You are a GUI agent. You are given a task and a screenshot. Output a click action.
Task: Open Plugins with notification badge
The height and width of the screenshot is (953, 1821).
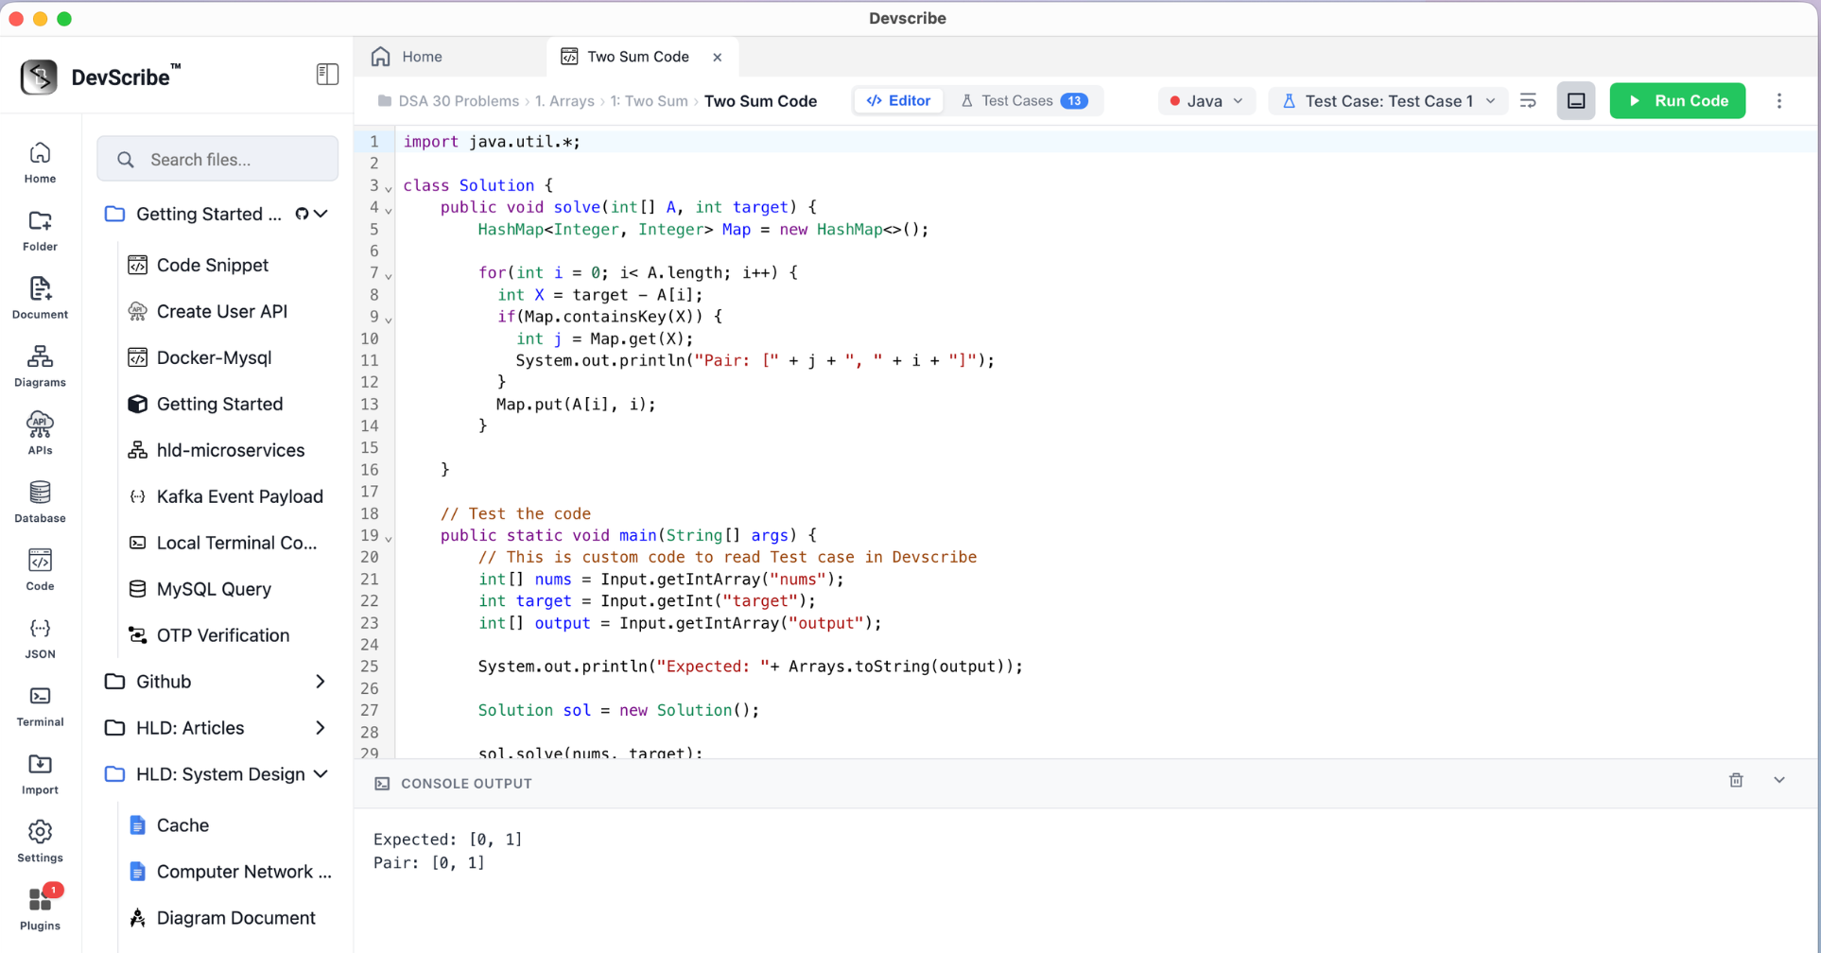[x=40, y=910]
